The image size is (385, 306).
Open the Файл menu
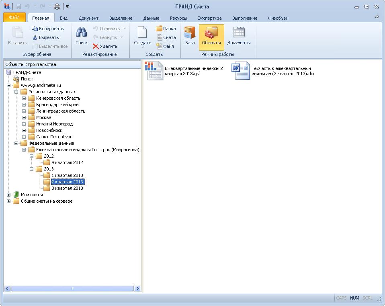(14, 17)
